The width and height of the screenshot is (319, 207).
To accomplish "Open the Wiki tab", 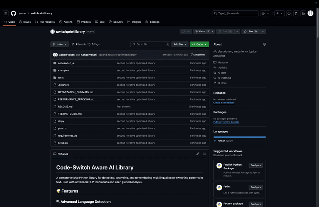I will (100, 22).
